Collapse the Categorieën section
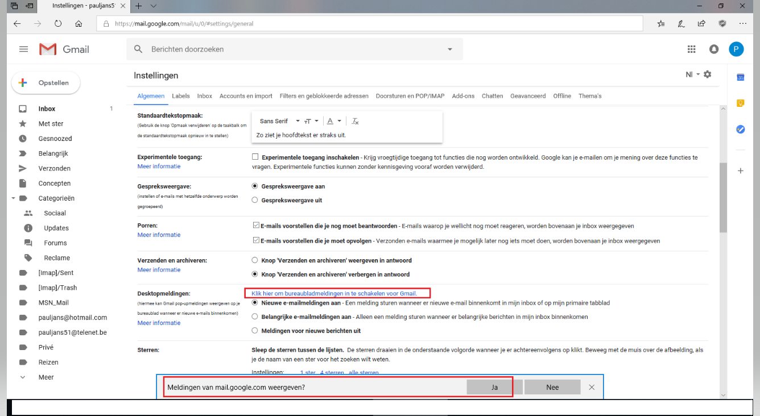This screenshot has height=416, width=760. [13, 198]
